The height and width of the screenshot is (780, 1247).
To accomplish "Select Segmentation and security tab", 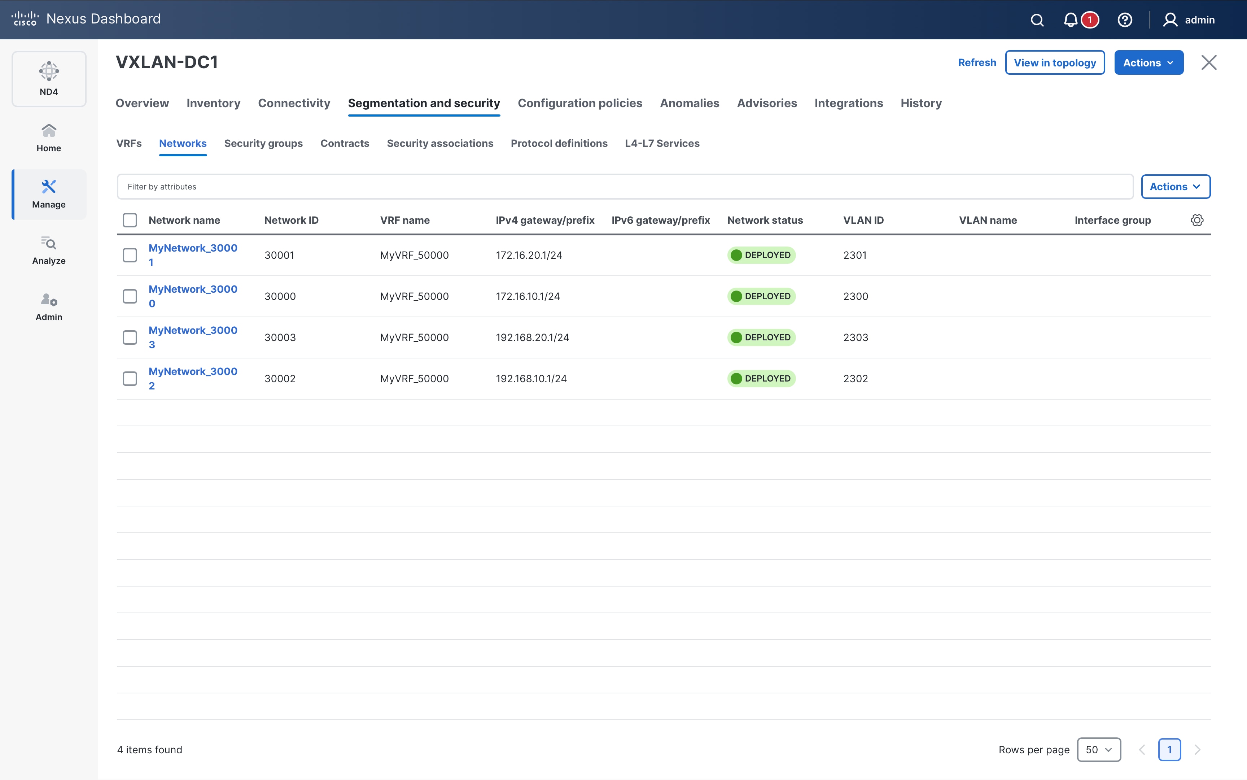I will 424,103.
